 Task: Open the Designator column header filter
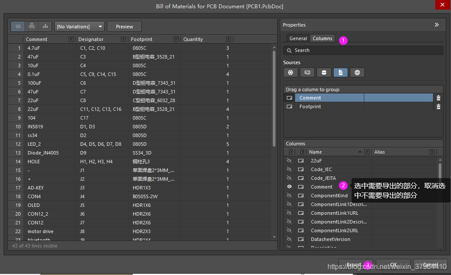point(123,39)
